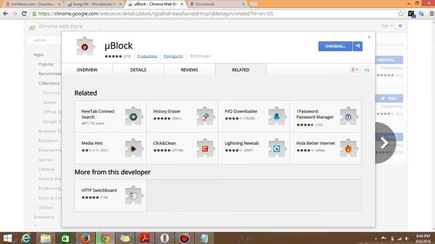
Task: Click the Lightning Newtab title
Action: coord(242,143)
